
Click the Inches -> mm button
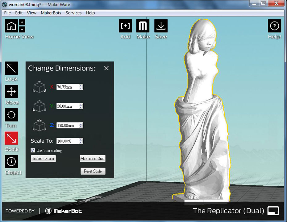(44, 159)
